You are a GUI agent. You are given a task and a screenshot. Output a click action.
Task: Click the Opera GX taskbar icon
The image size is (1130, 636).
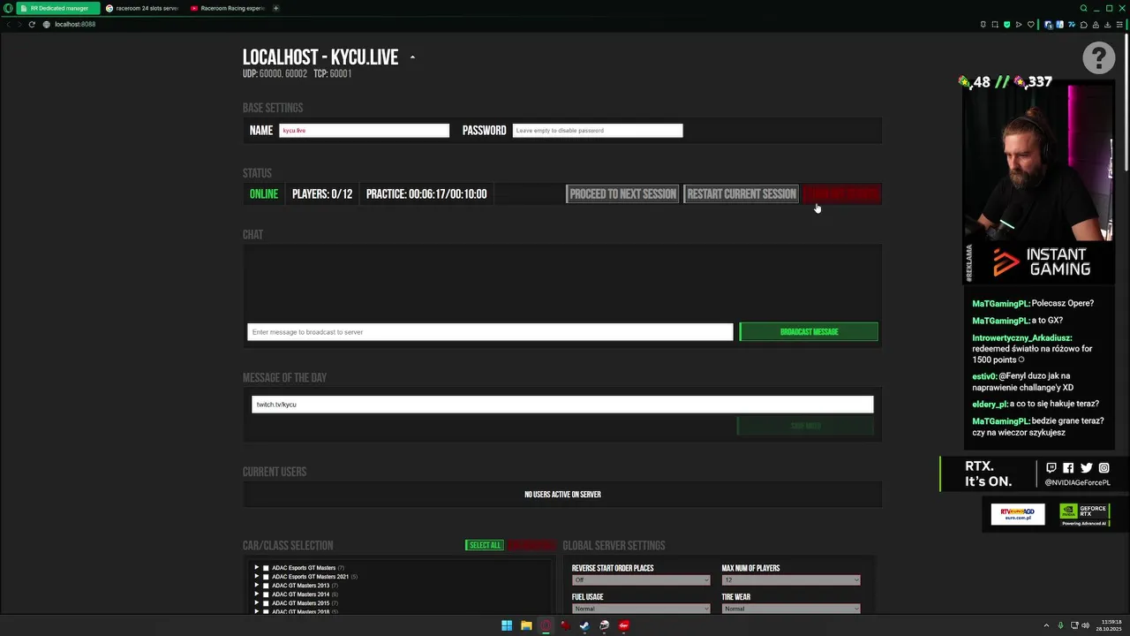(546, 625)
